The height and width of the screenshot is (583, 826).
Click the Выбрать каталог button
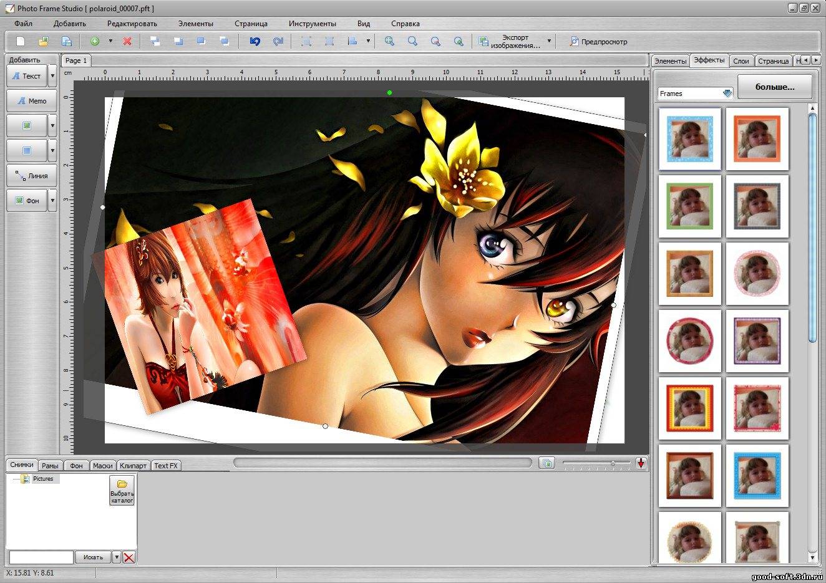[x=122, y=490]
